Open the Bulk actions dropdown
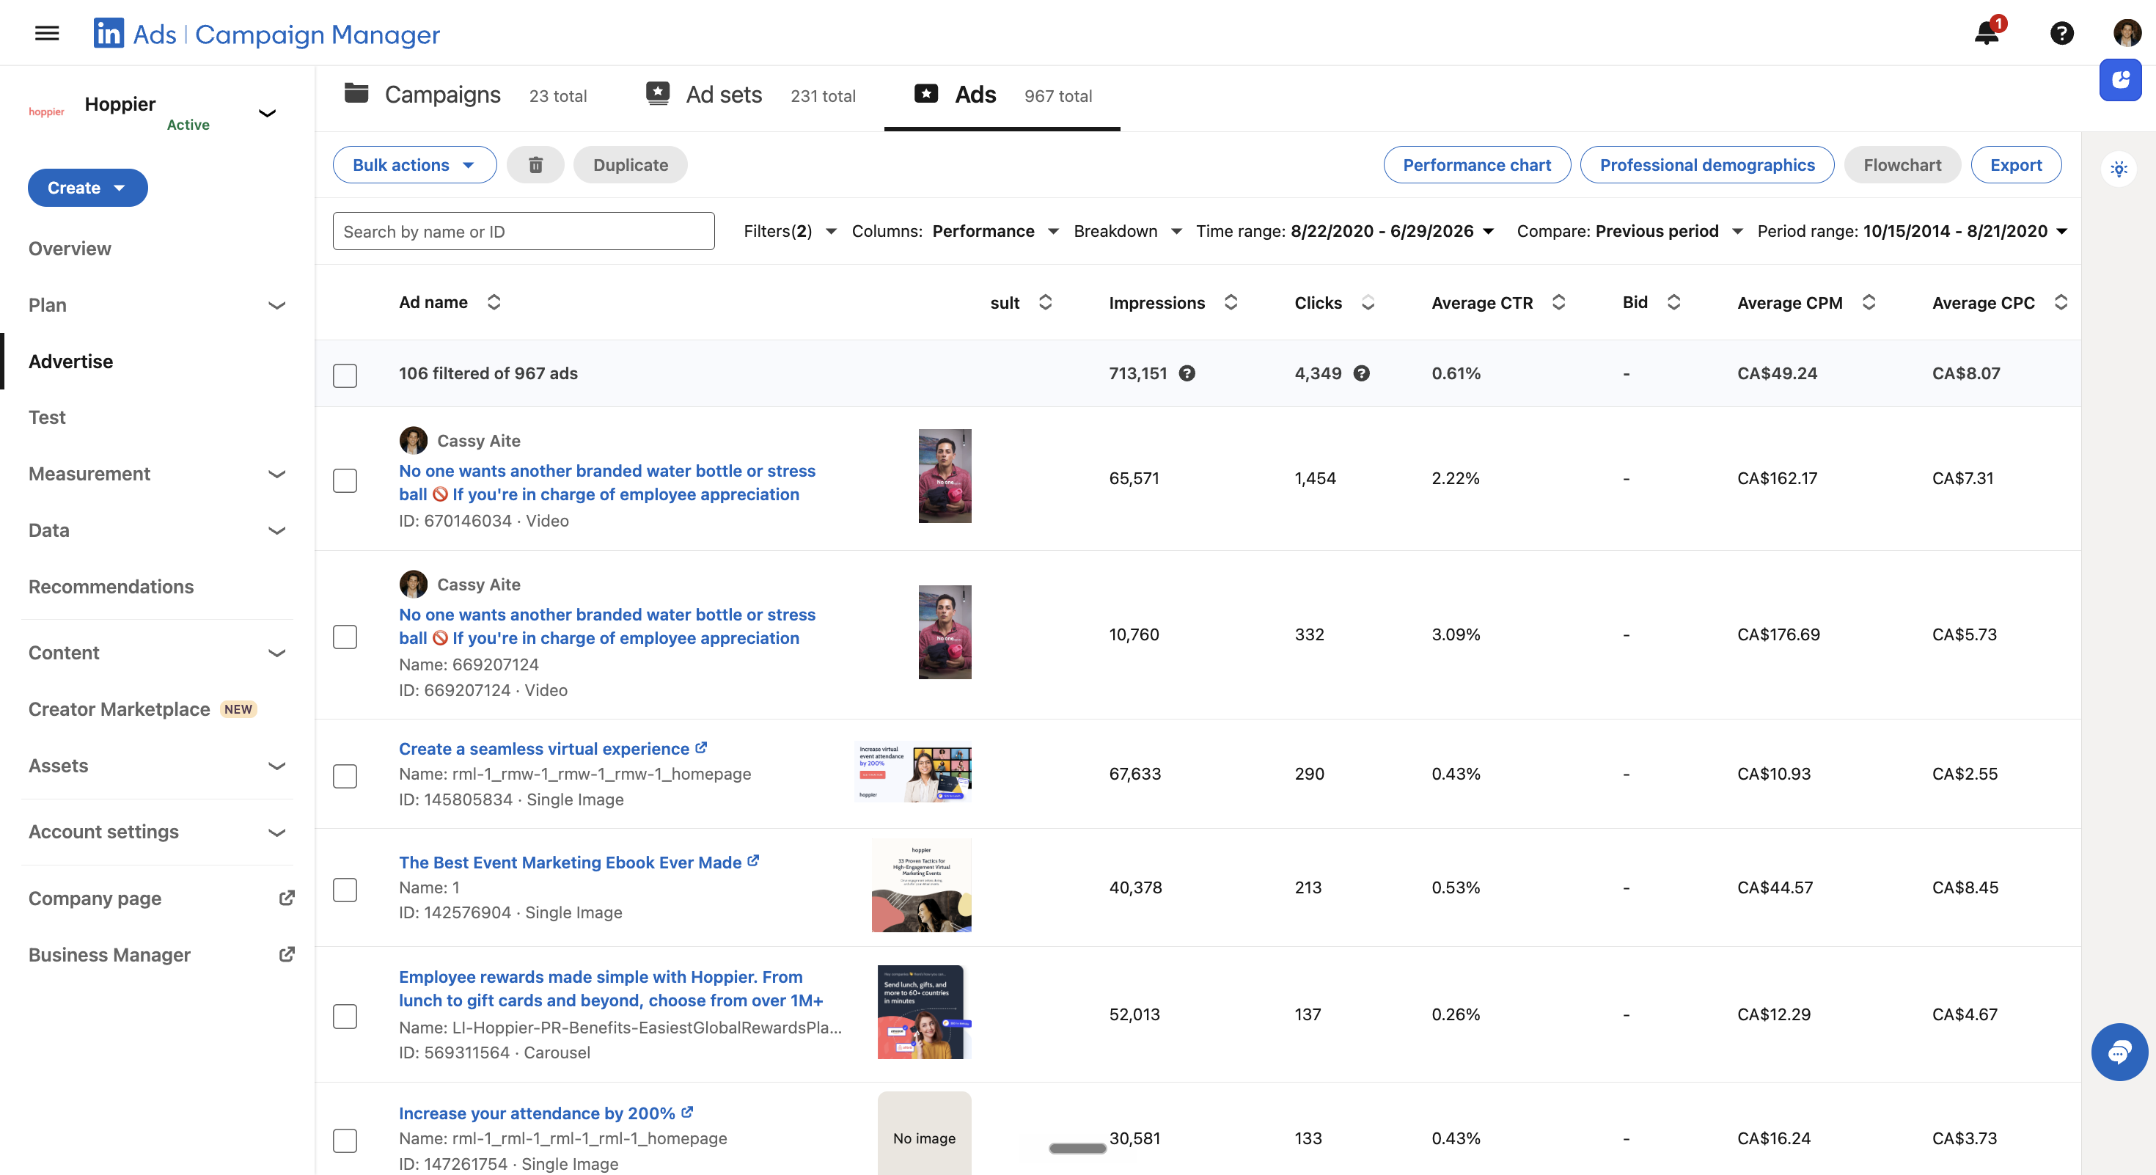Screen dimensions: 2156x1175 click(414, 165)
